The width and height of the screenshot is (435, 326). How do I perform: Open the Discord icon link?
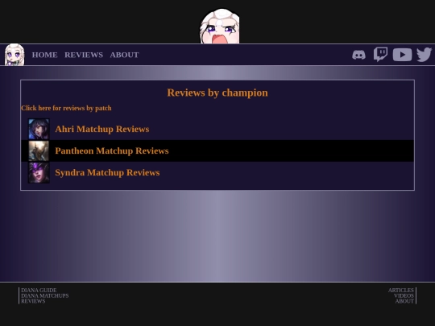coord(358,55)
